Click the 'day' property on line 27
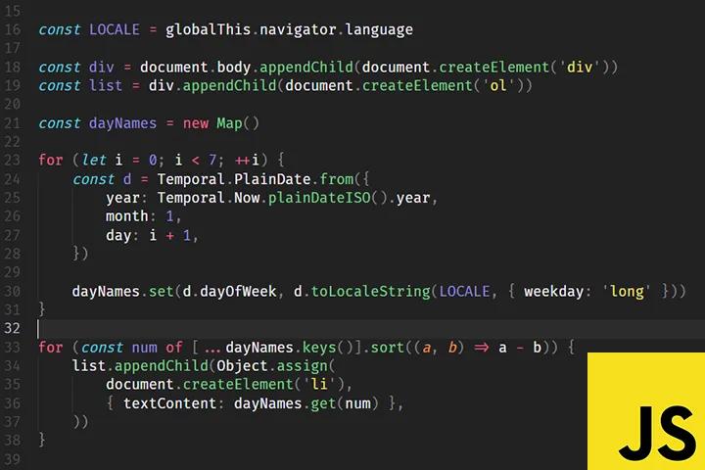Image resolution: width=705 pixels, height=470 pixels. coord(118,235)
